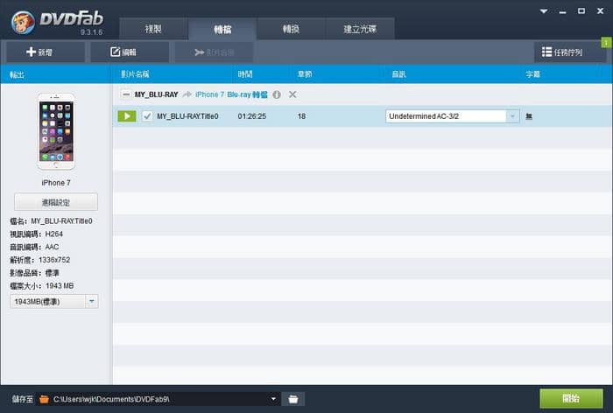The image size is (613, 413).
Task: Open the 轉換 (Converter) tab
Action: 291,29
